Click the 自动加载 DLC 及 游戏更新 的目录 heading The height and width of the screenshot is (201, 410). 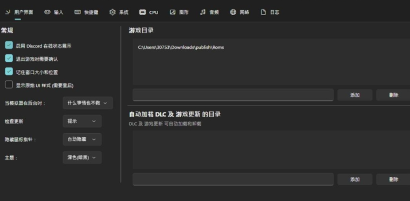tap(175, 114)
